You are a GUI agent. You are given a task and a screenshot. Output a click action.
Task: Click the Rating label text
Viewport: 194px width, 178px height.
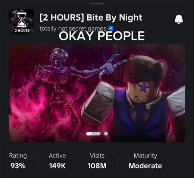(18, 156)
